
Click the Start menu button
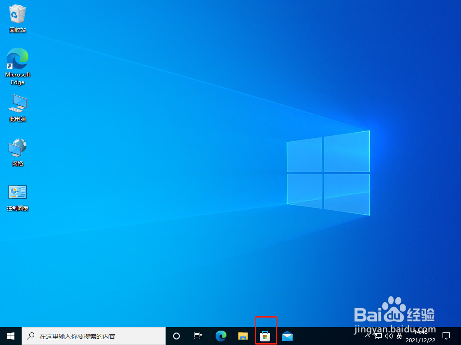click(10, 336)
